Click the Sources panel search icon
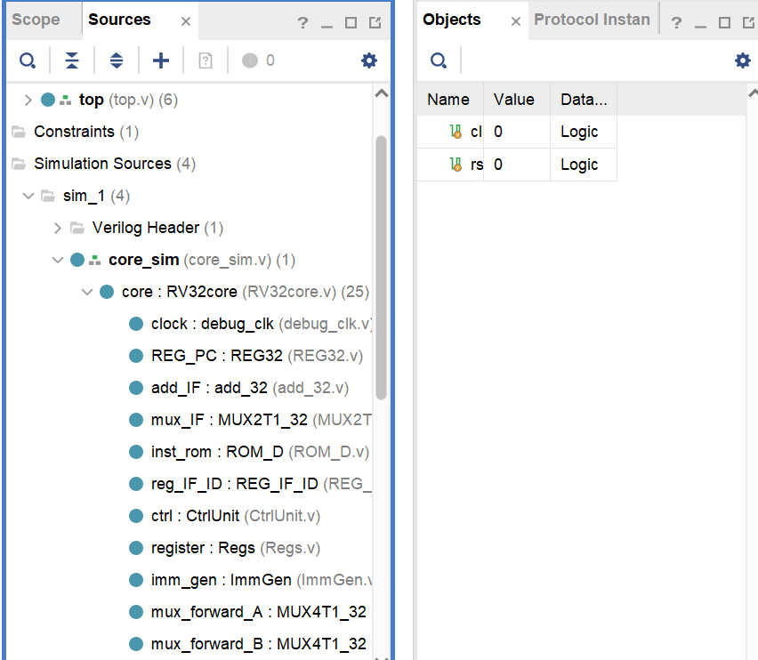This screenshot has height=660, width=758. click(x=28, y=60)
